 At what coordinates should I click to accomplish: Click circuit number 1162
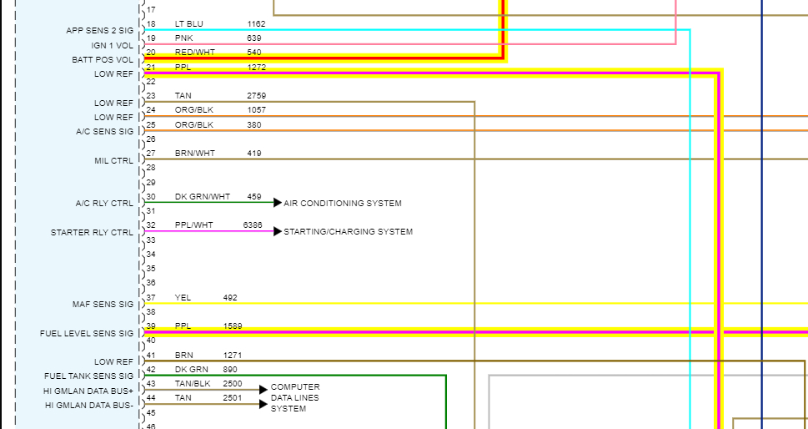(x=257, y=23)
